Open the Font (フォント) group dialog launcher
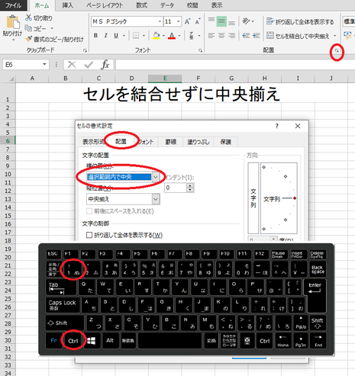The height and width of the screenshot is (376, 355). pyautogui.click(x=201, y=50)
